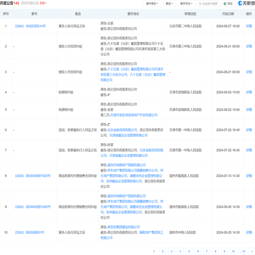View 详情 for row 2
255x255 pixels.
point(249,46)
